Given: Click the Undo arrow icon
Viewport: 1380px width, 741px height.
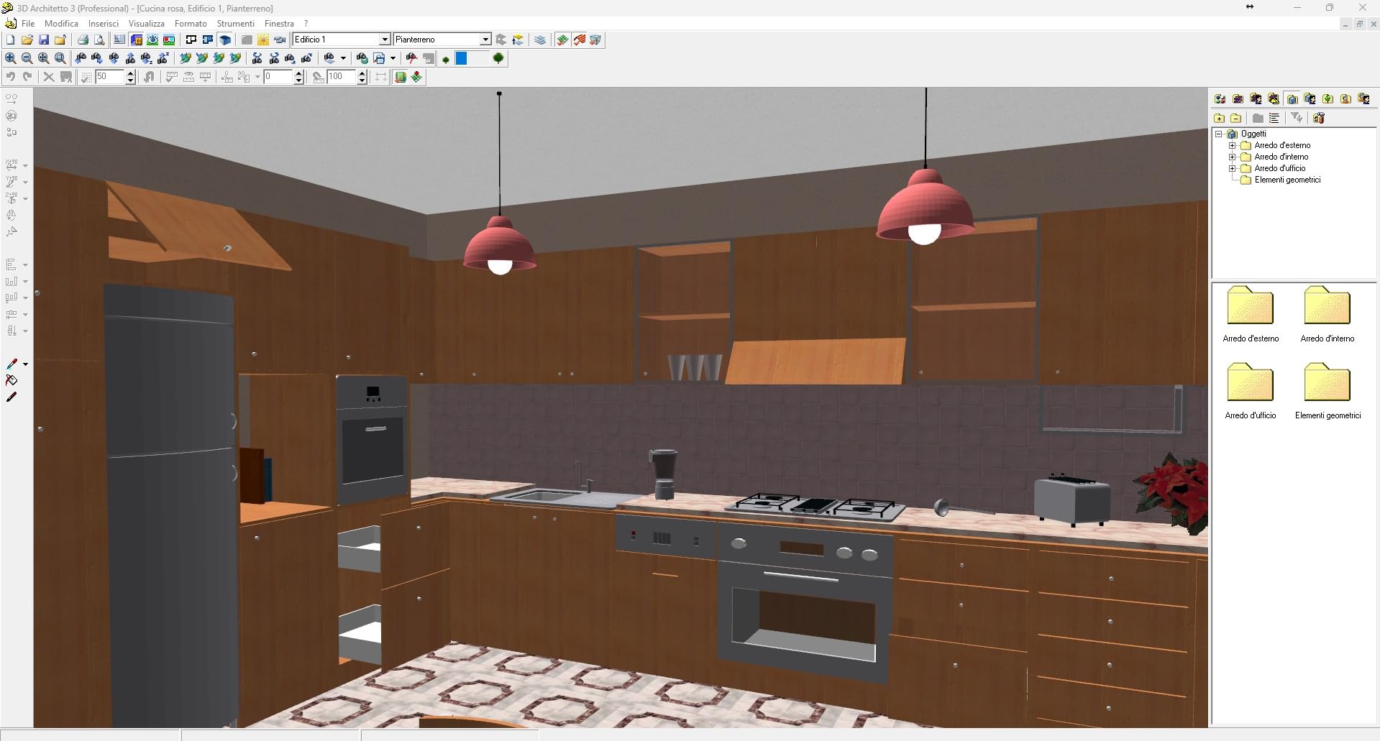Looking at the screenshot, I should click(10, 76).
